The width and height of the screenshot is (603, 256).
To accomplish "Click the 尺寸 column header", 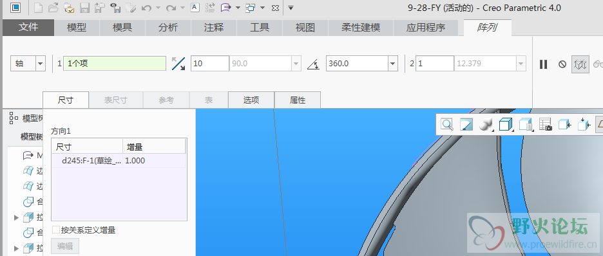I will pos(88,147).
